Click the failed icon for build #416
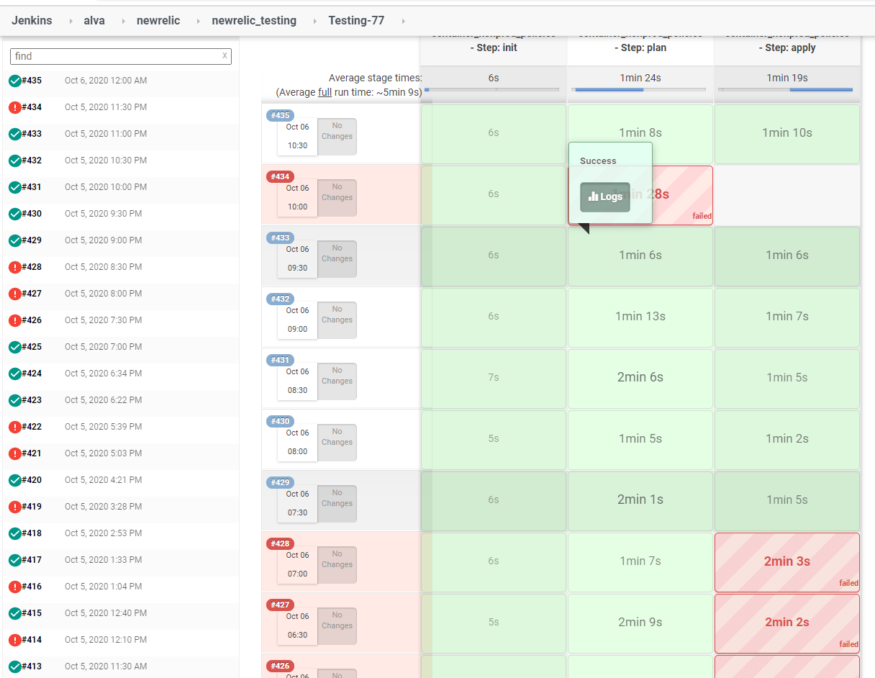The image size is (875, 678). coord(15,587)
